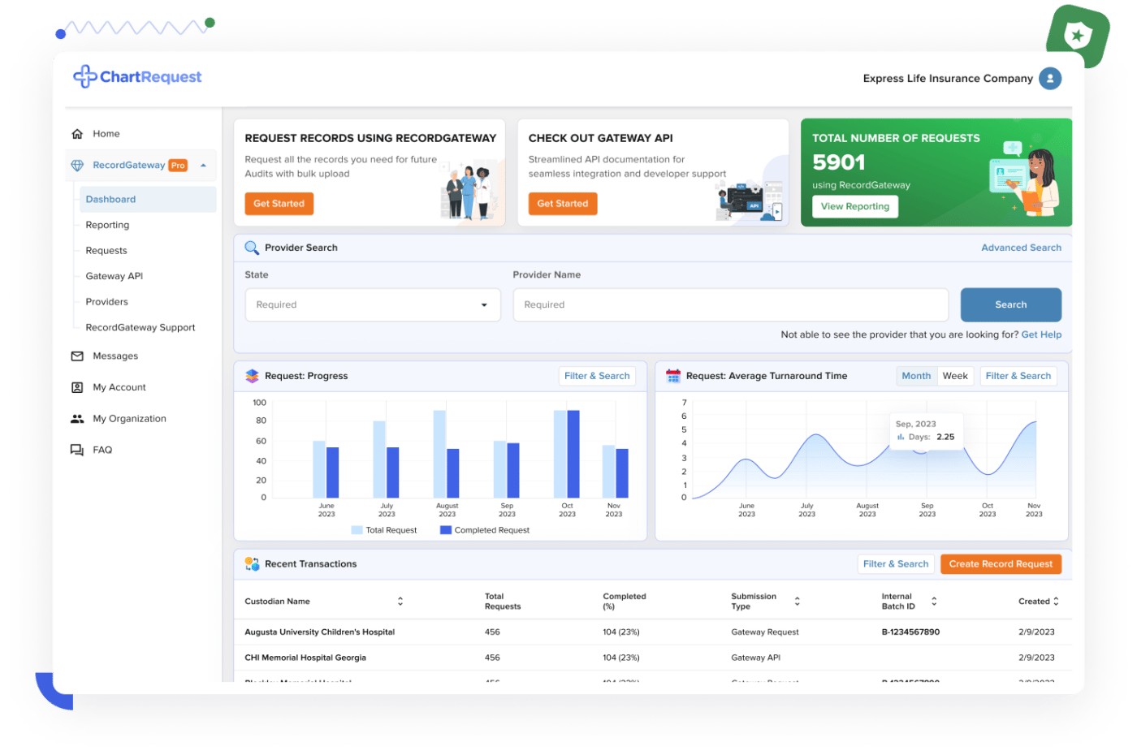The image size is (1137, 755).
Task: Open the Advanced Search link
Action: pyautogui.click(x=1021, y=248)
